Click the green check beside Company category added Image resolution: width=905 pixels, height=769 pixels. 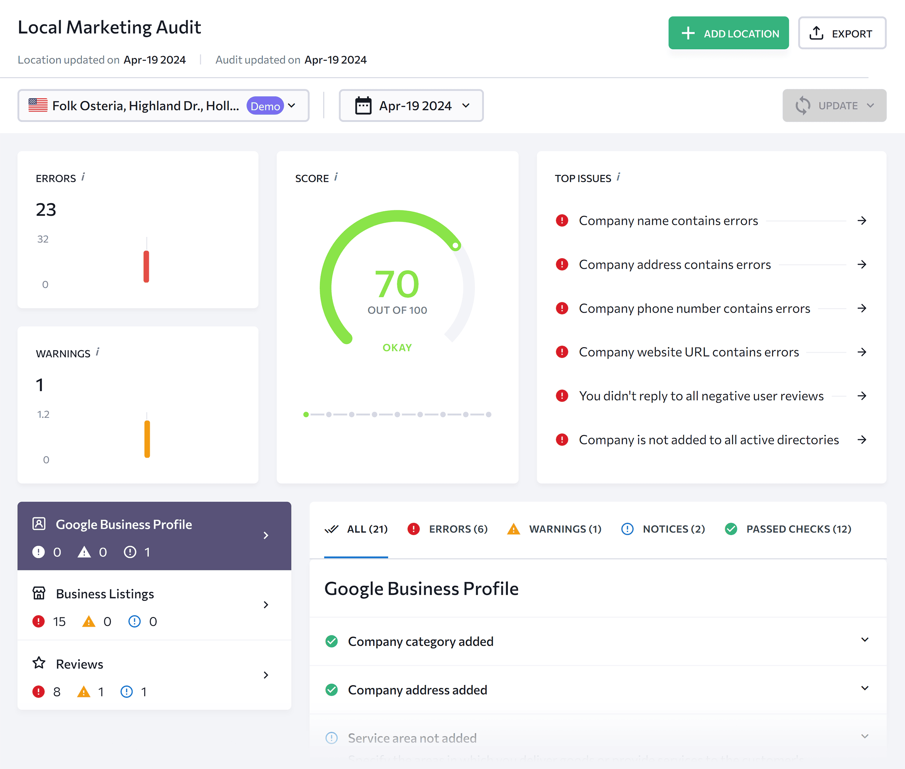click(x=332, y=641)
